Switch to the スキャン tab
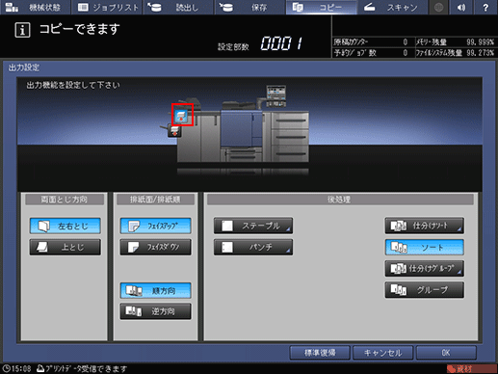The height and width of the screenshot is (374, 498). [392, 8]
